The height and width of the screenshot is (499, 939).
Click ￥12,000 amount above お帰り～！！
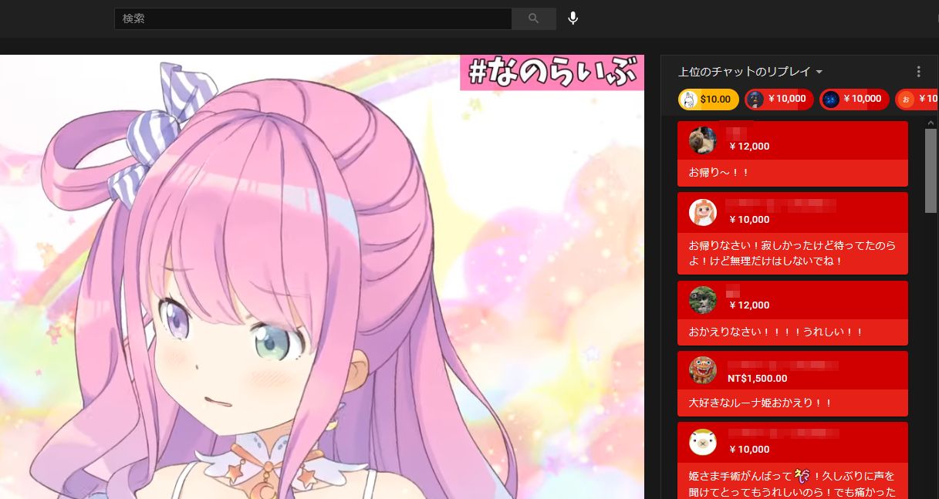pos(748,147)
